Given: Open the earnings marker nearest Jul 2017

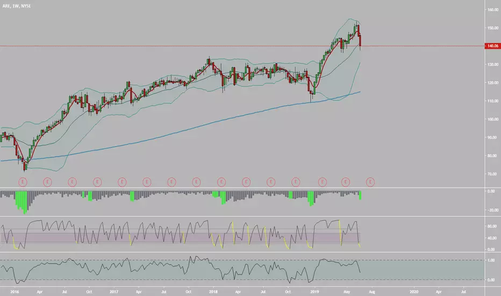Looking at the screenshot, I should [171, 182].
